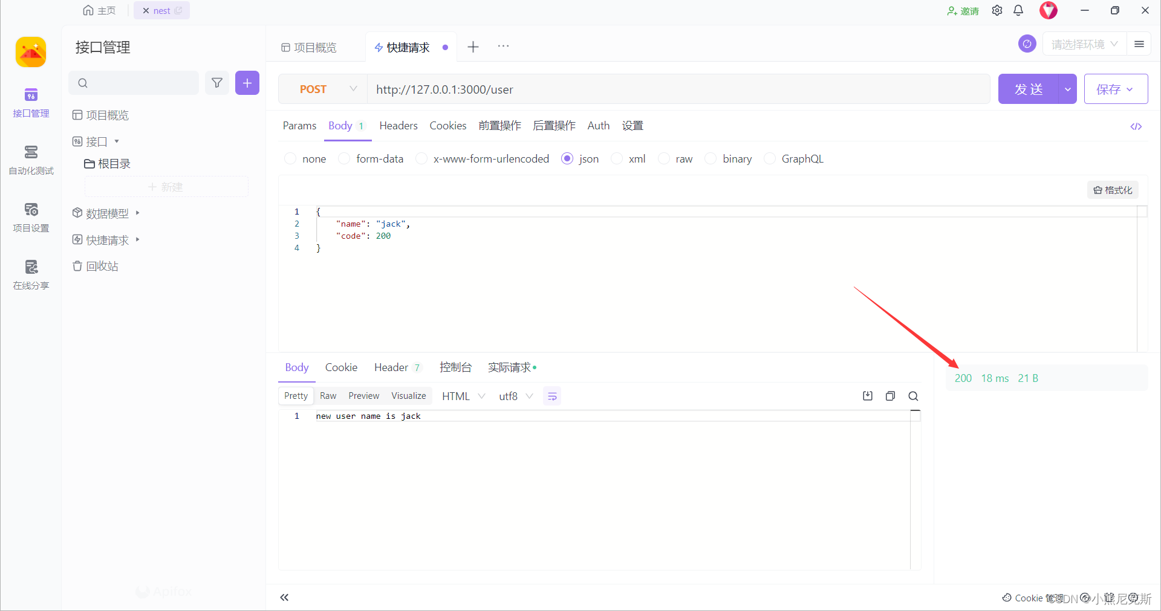Click the code view </> icon
The height and width of the screenshot is (611, 1161).
point(1136,126)
